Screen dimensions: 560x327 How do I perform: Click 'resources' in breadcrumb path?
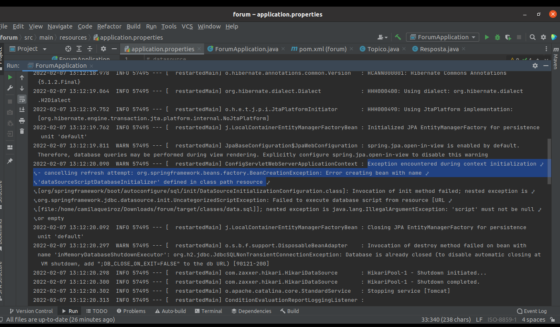click(x=73, y=38)
